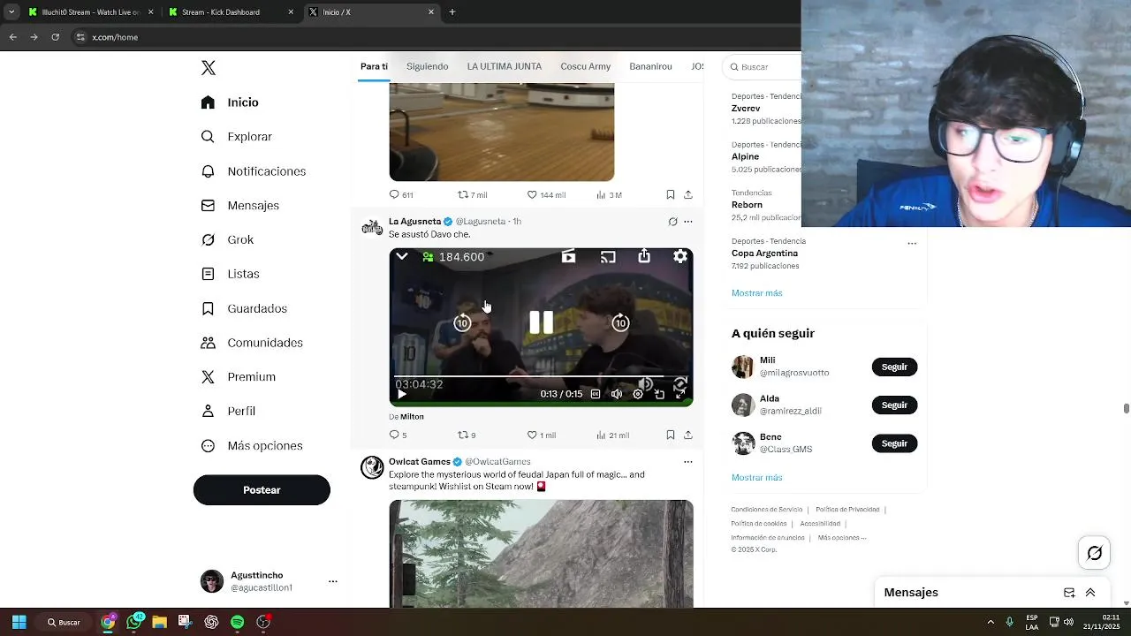Image resolution: width=1131 pixels, height=636 pixels.
Task: Mute the tweet video volume
Action: pos(617,394)
